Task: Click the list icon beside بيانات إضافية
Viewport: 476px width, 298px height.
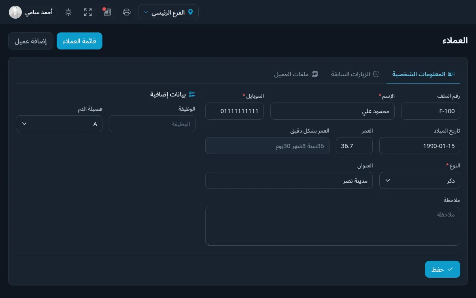Action: coord(192,94)
